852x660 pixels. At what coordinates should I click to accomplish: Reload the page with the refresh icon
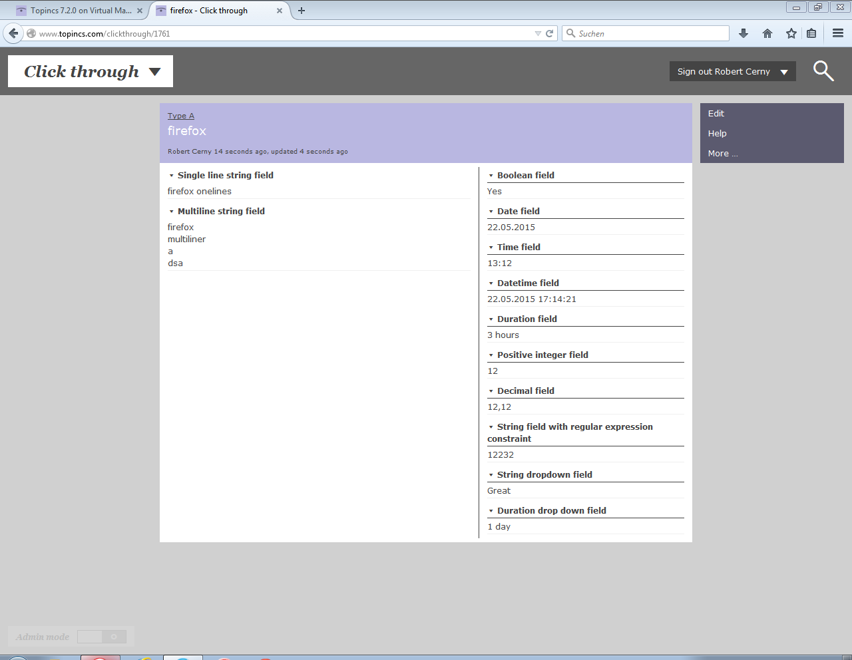(x=550, y=33)
